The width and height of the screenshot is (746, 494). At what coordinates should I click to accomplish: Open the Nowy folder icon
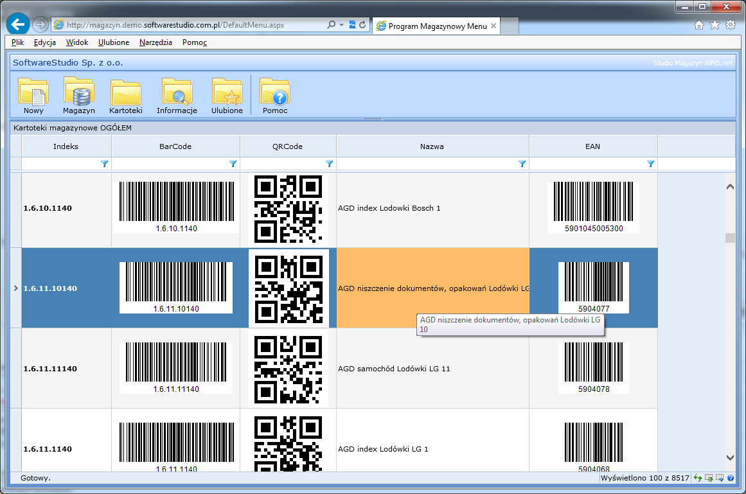point(33,96)
